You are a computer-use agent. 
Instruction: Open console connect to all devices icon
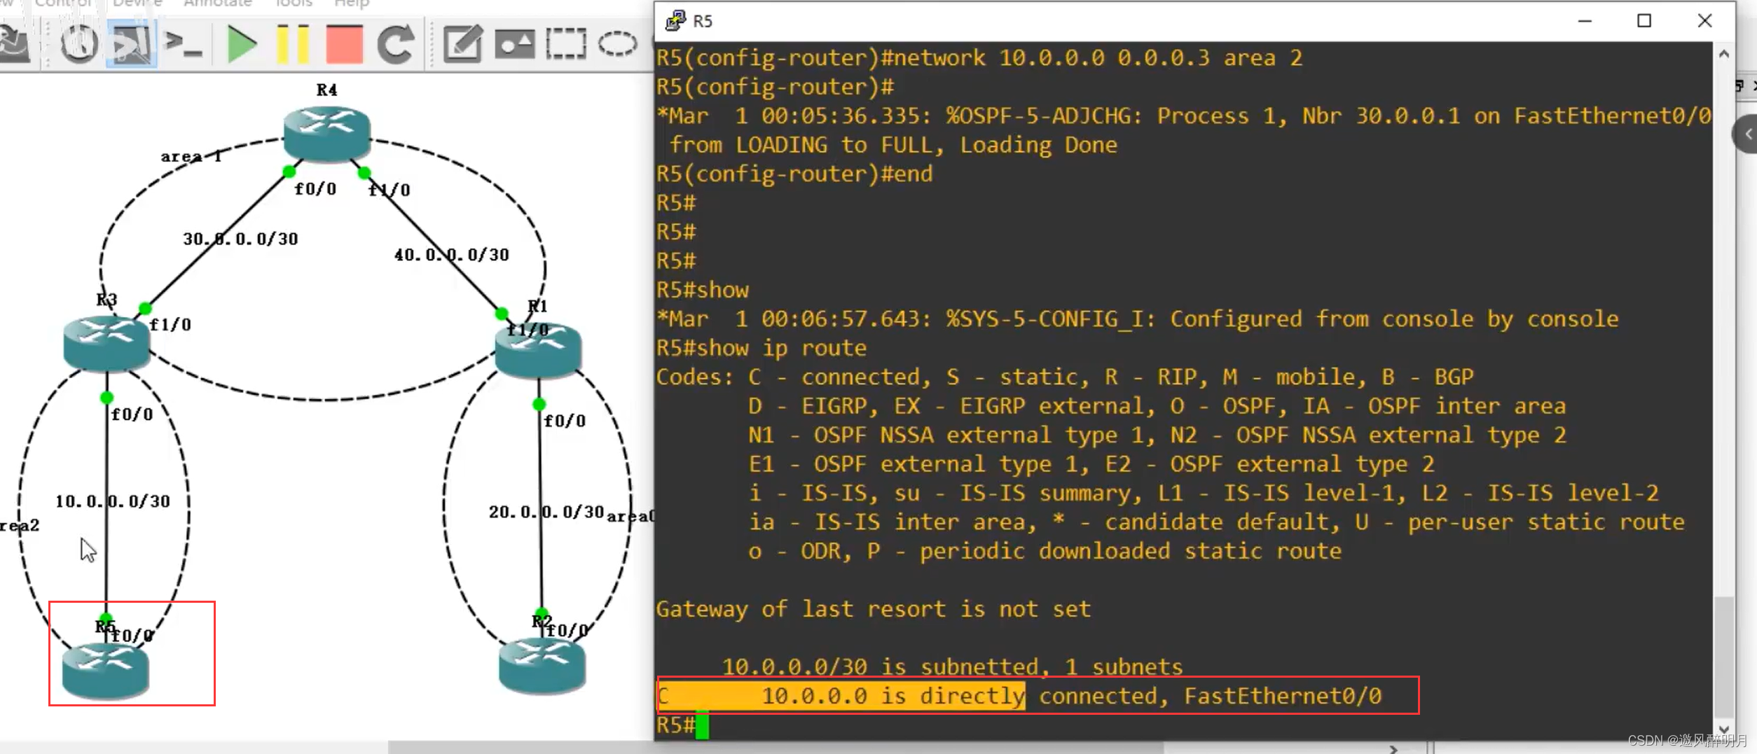point(184,44)
